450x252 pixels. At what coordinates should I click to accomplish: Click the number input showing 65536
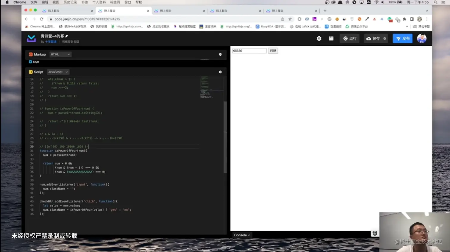tap(249, 51)
